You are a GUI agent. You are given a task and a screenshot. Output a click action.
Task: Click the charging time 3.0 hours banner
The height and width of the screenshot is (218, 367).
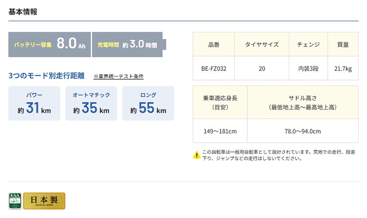click(x=128, y=44)
